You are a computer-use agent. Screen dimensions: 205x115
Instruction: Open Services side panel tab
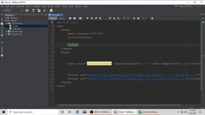pyautogui.click(x=2, y=32)
